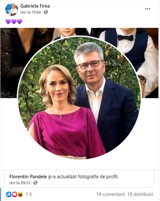This screenshot has width=160, height=201.
Task: Click the middle purple heart emoji
Action: point(14,22)
